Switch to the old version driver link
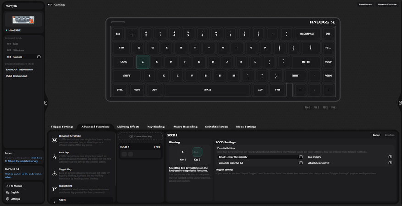Viewport: 402px width, 206px height. tap(23, 175)
